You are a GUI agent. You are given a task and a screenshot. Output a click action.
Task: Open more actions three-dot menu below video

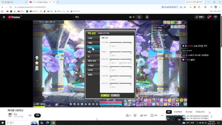(162, 115)
